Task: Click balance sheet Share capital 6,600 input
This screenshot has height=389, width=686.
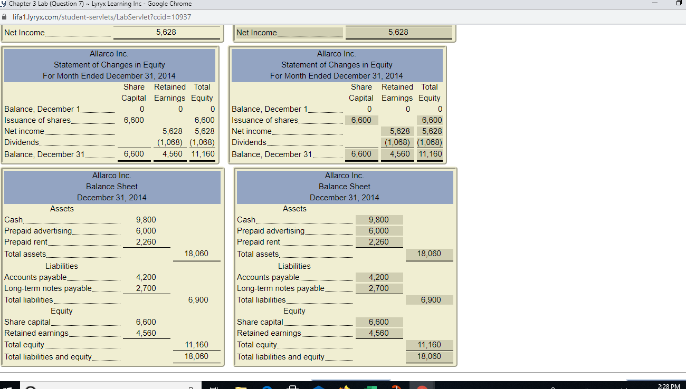Action: click(379, 322)
